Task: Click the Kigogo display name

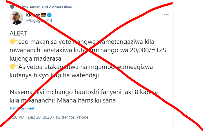Action: point(33,15)
